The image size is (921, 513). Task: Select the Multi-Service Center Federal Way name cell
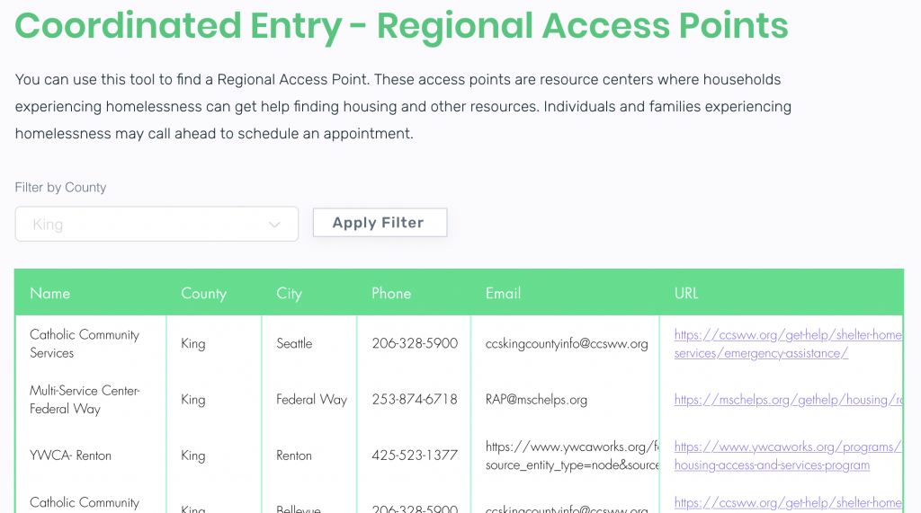[x=91, y=400]
